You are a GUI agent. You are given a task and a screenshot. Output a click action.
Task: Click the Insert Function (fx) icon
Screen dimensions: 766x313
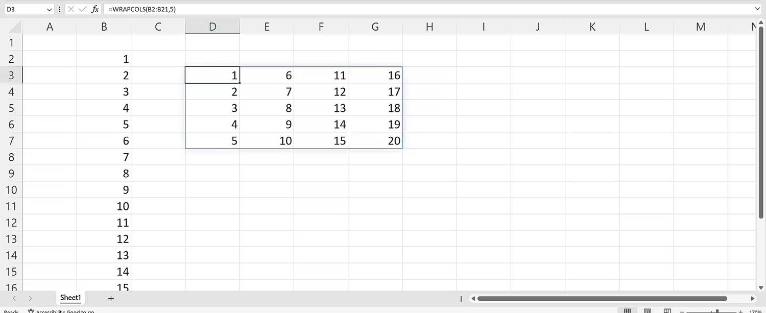[95, 9]
